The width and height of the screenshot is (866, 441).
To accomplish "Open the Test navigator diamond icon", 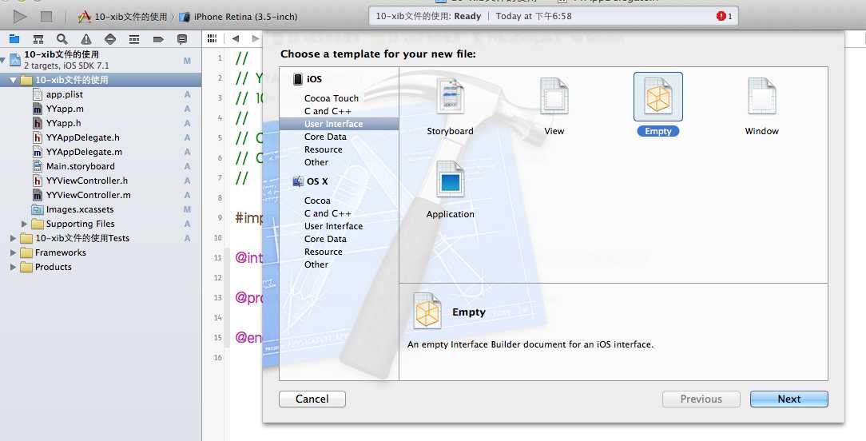I will click(x=110, y=38).
